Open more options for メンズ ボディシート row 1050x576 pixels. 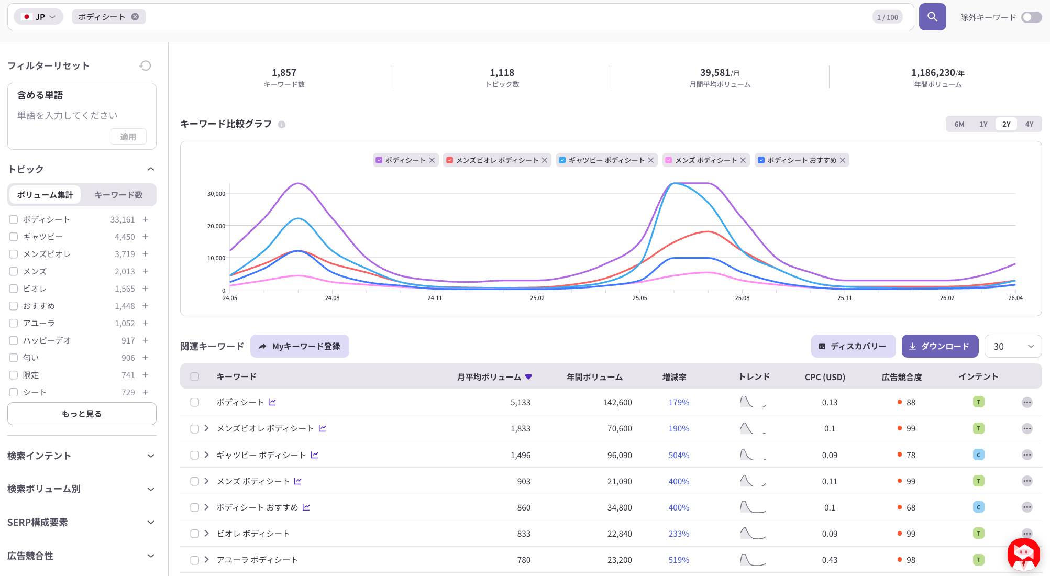pos(1027,481)
